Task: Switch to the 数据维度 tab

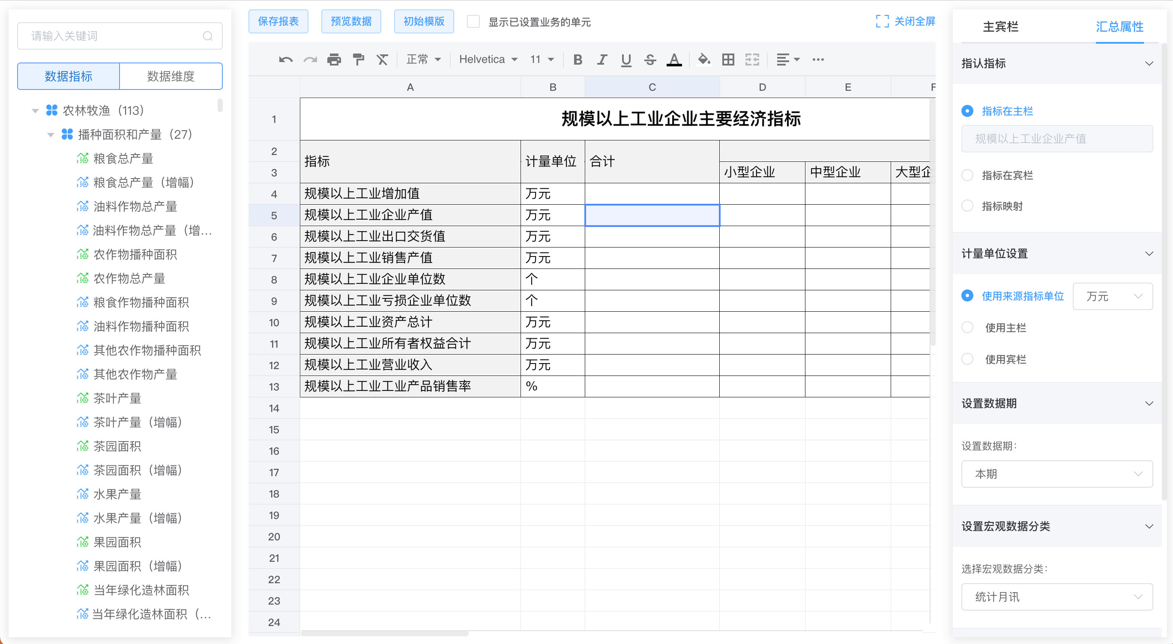Action: 171,76
